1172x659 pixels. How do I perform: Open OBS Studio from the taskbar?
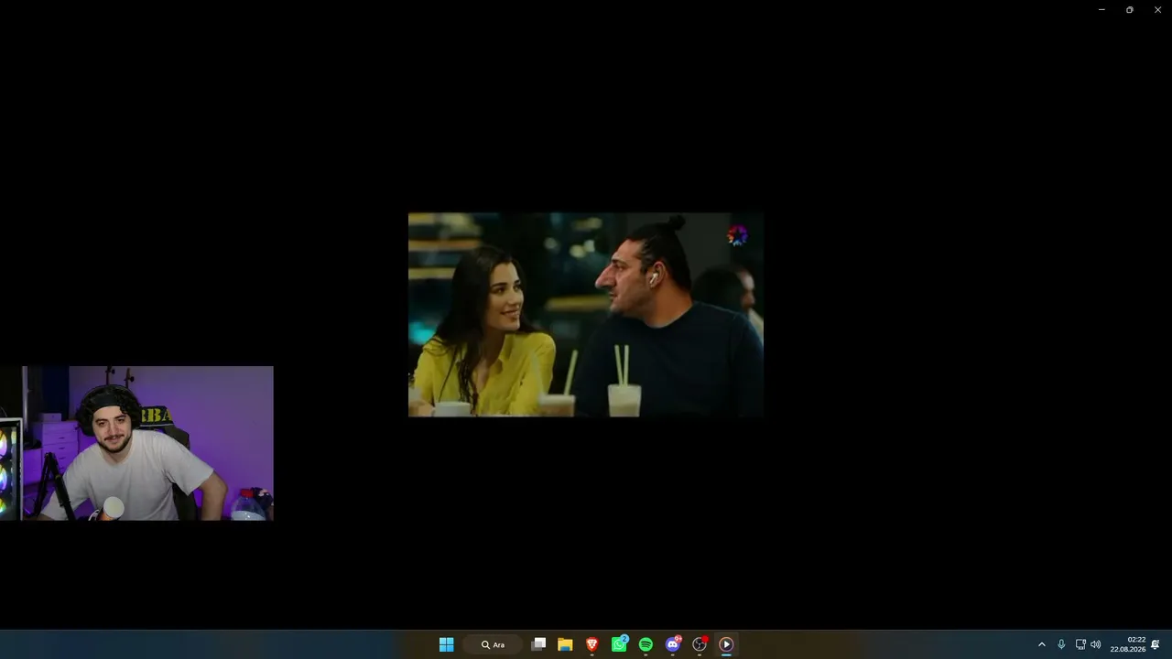(700, 644)
